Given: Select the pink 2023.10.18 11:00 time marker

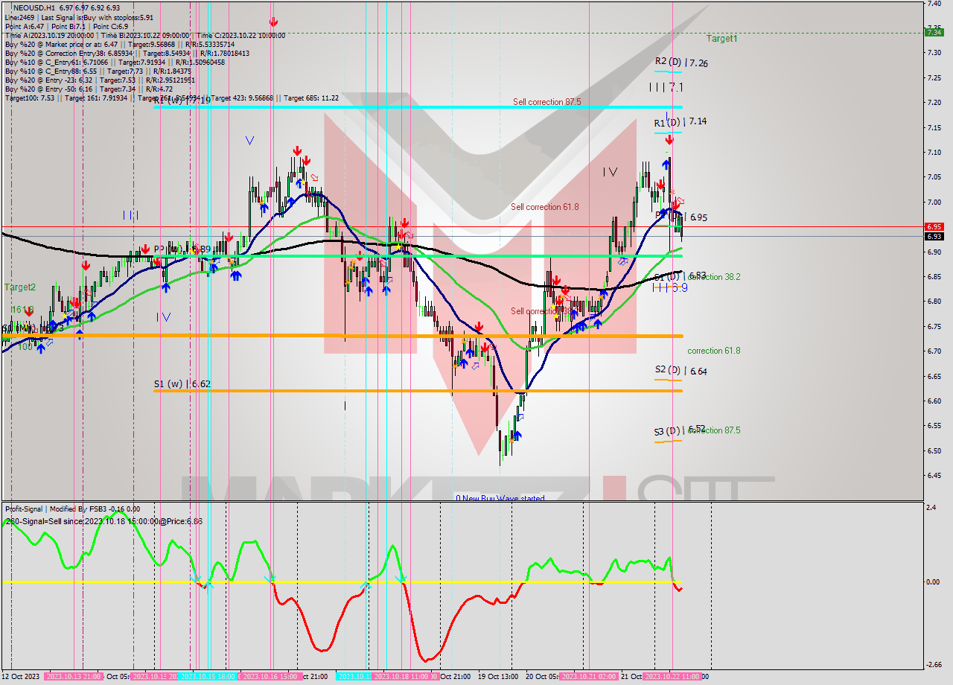Looking at the screenshot, I should click(404, 677).
